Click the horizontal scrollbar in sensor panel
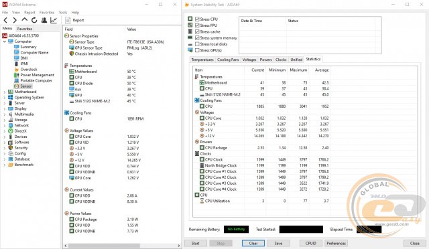Screen dimensions: 429x249 (122, 246)
